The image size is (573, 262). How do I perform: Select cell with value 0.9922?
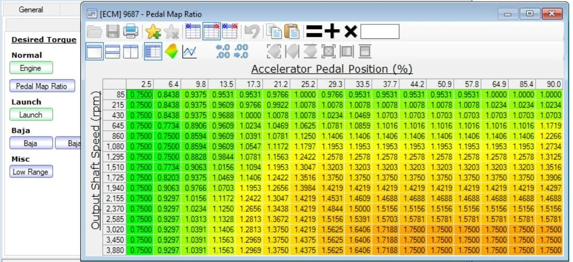[276, 105]
